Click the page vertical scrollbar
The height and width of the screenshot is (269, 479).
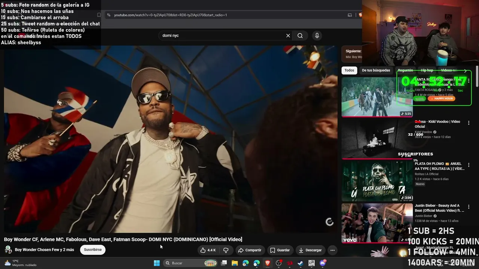477,77
